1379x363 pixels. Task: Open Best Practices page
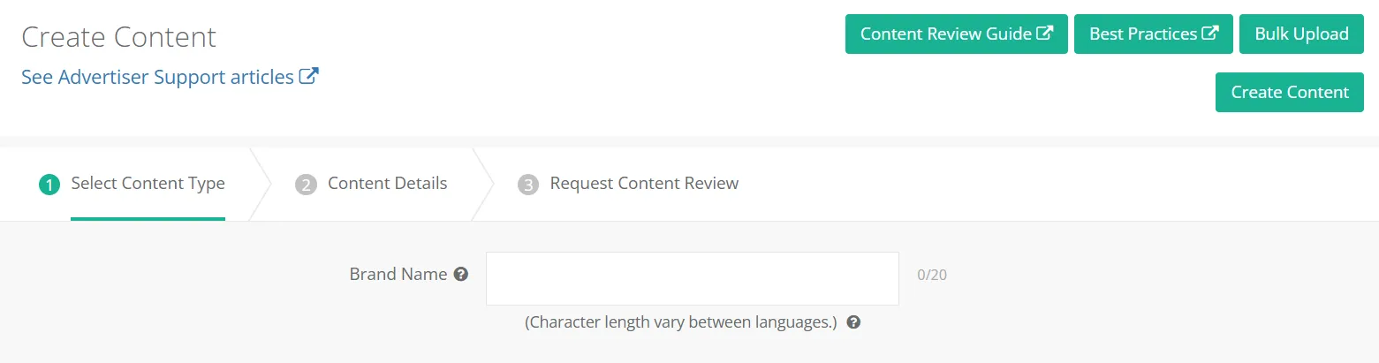click(x=1154, y=34)
